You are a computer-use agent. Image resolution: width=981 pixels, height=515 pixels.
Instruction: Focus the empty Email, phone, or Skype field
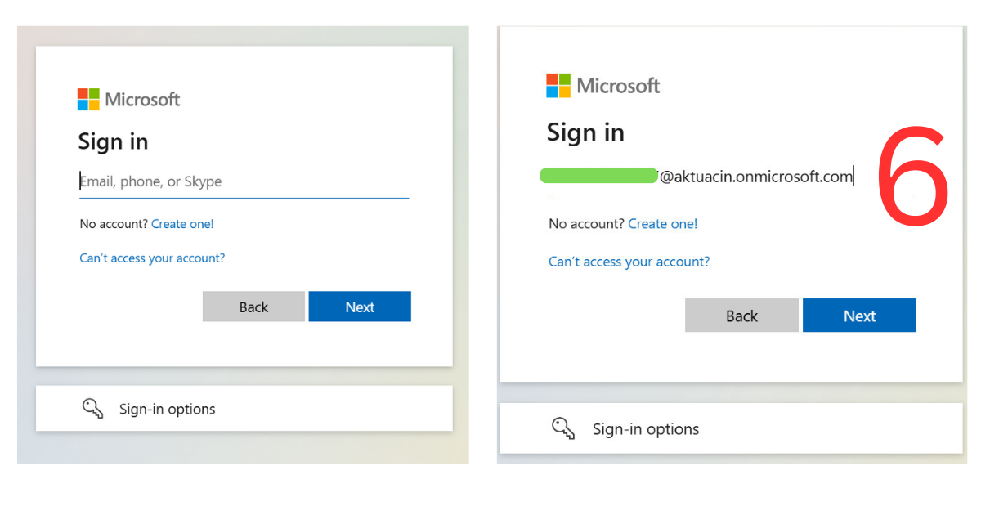[244, 181]
